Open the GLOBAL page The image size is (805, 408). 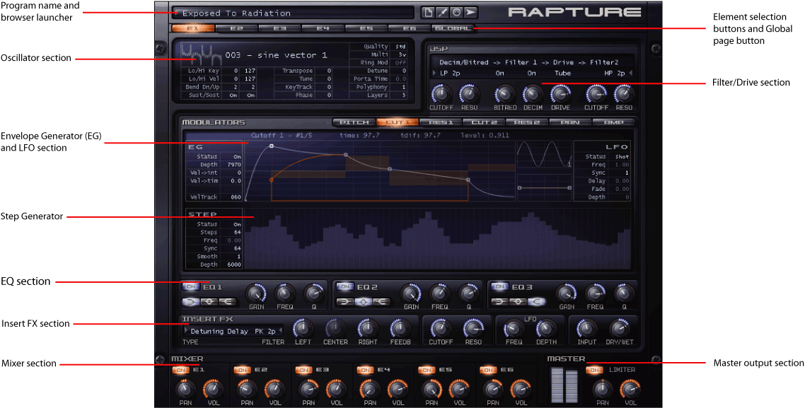pos(453,28)
